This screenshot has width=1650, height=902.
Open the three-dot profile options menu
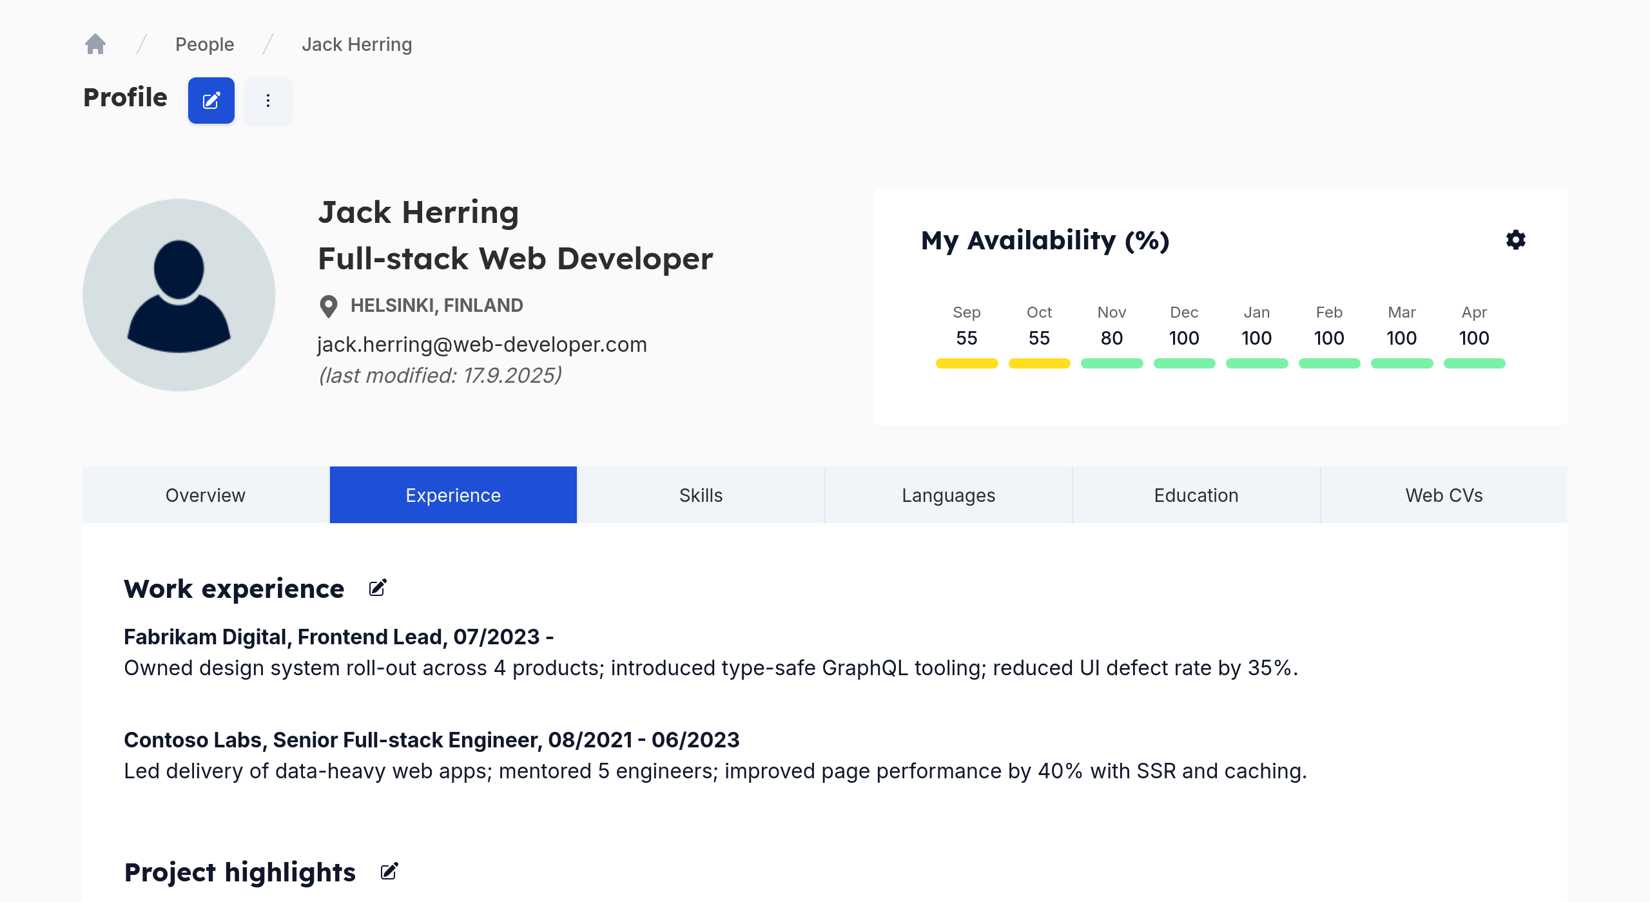tap(268, 101)
